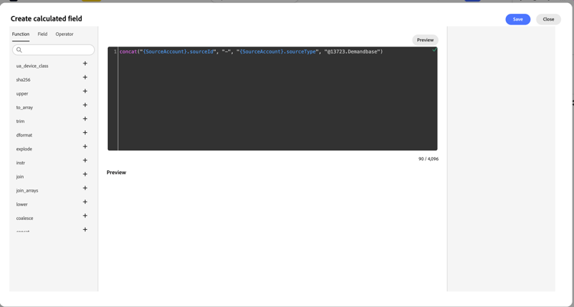Select the instr list entry
The height and width of the screenshot is (307, 574).
pyautogui.click(x=21, y=163)
